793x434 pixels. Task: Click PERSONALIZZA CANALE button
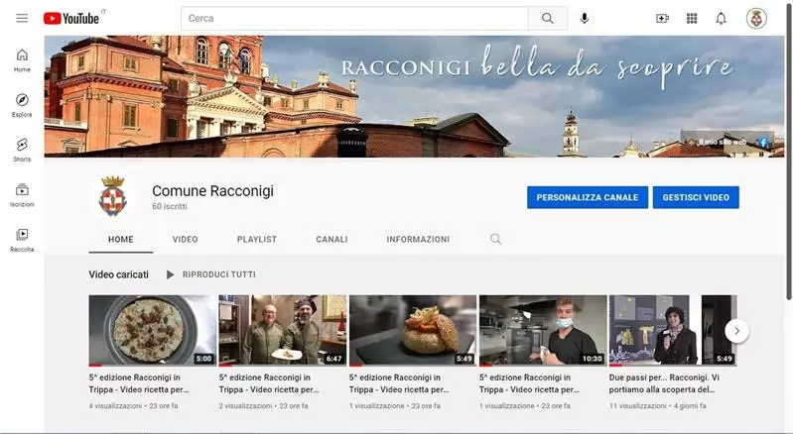tap(588, 197)
